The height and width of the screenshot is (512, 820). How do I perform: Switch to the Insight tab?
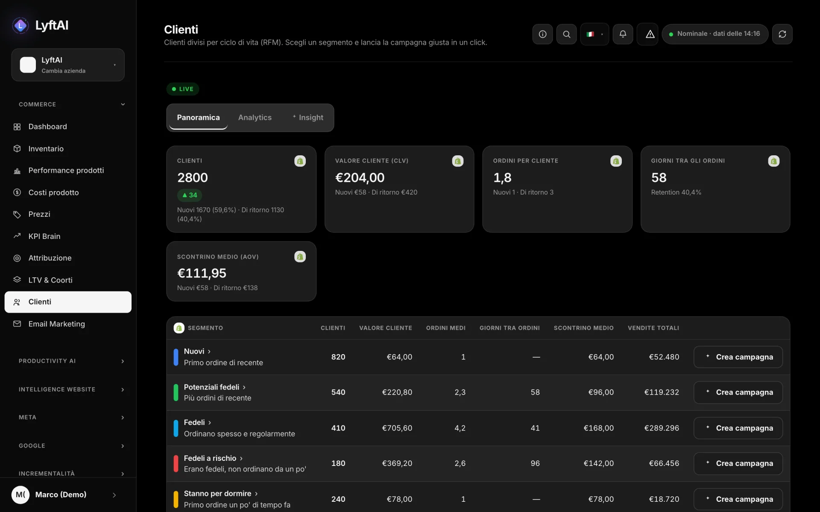pos(308,117)
